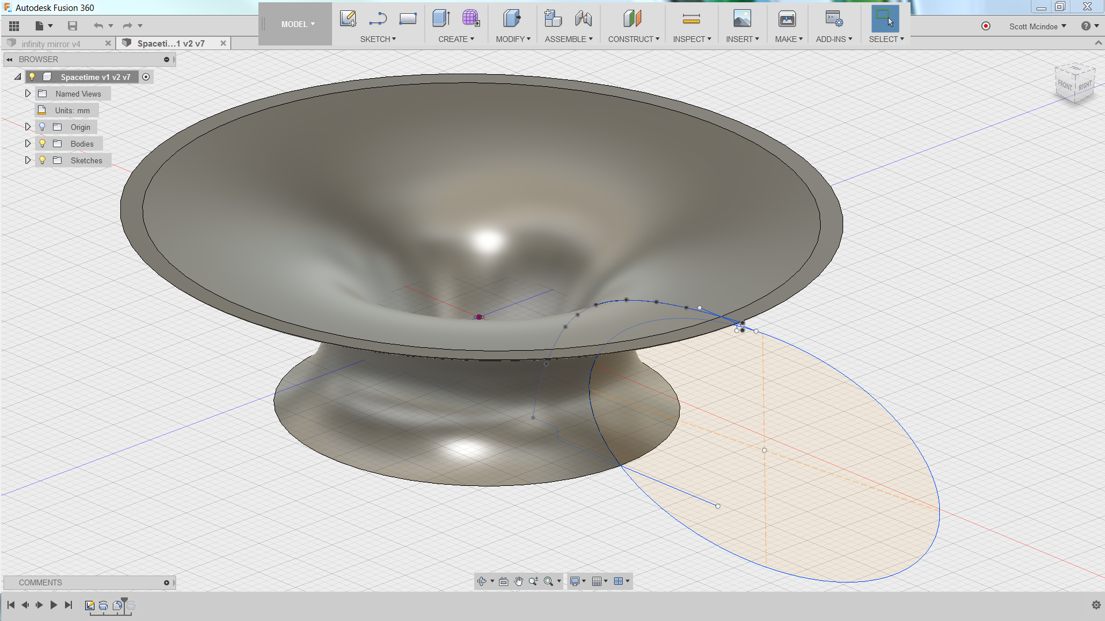Open the INSPECT menu

pyautogui.click(x=692, y=39)
